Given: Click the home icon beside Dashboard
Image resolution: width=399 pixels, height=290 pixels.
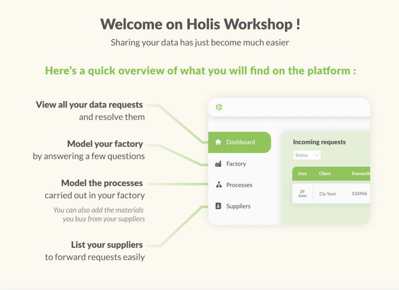Looking at the screenshot, I should 218,142.
